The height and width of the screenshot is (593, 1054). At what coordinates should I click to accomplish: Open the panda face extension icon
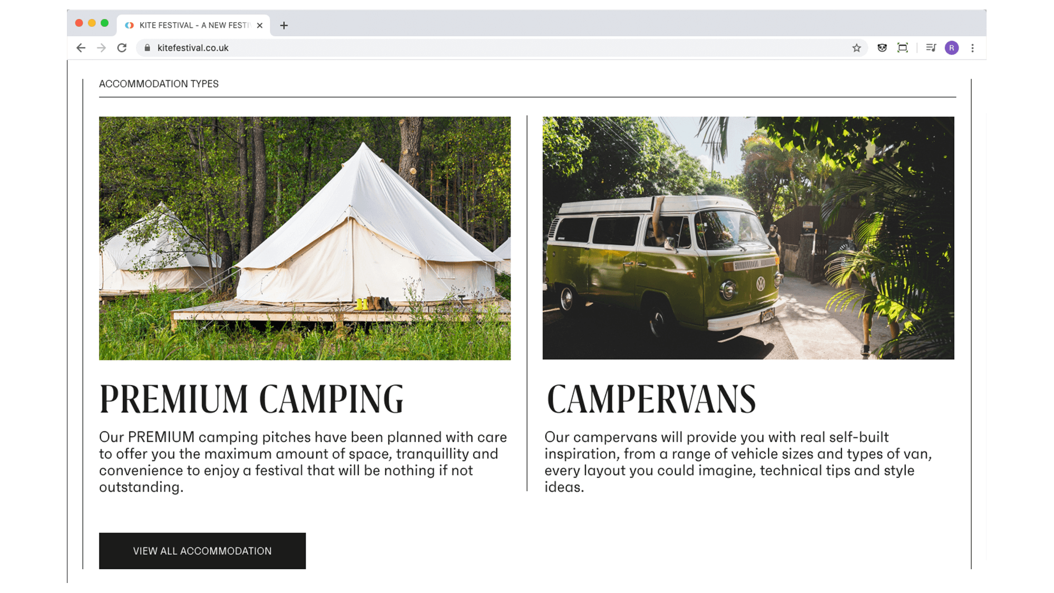(882, 48)
